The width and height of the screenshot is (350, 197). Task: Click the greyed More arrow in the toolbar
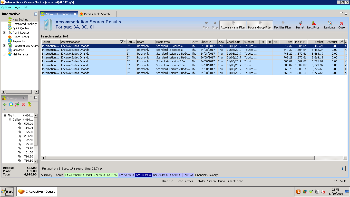tap(206, 25)
